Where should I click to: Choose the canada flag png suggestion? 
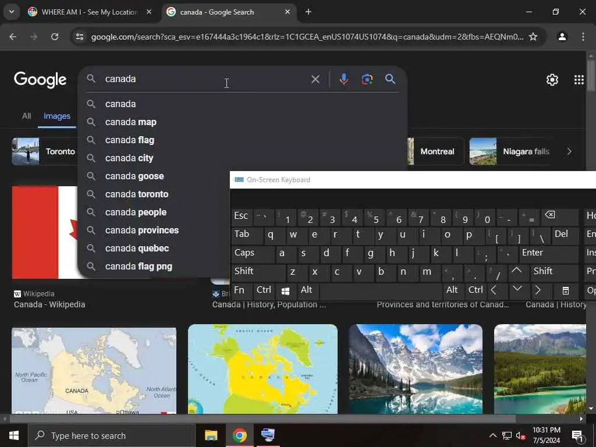click(x=155, y=267)
